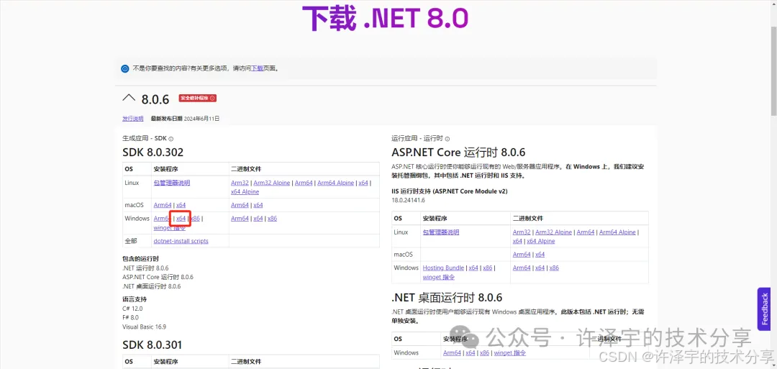
Task: Download the ASP.NET Core Windows x86 binary
Action: tap(554, 268)
